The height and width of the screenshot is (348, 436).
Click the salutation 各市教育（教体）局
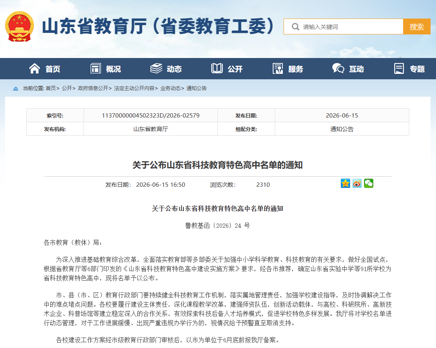[x=73, y=242]
